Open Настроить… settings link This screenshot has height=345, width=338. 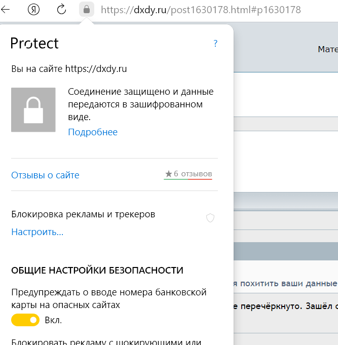point(37,232)
